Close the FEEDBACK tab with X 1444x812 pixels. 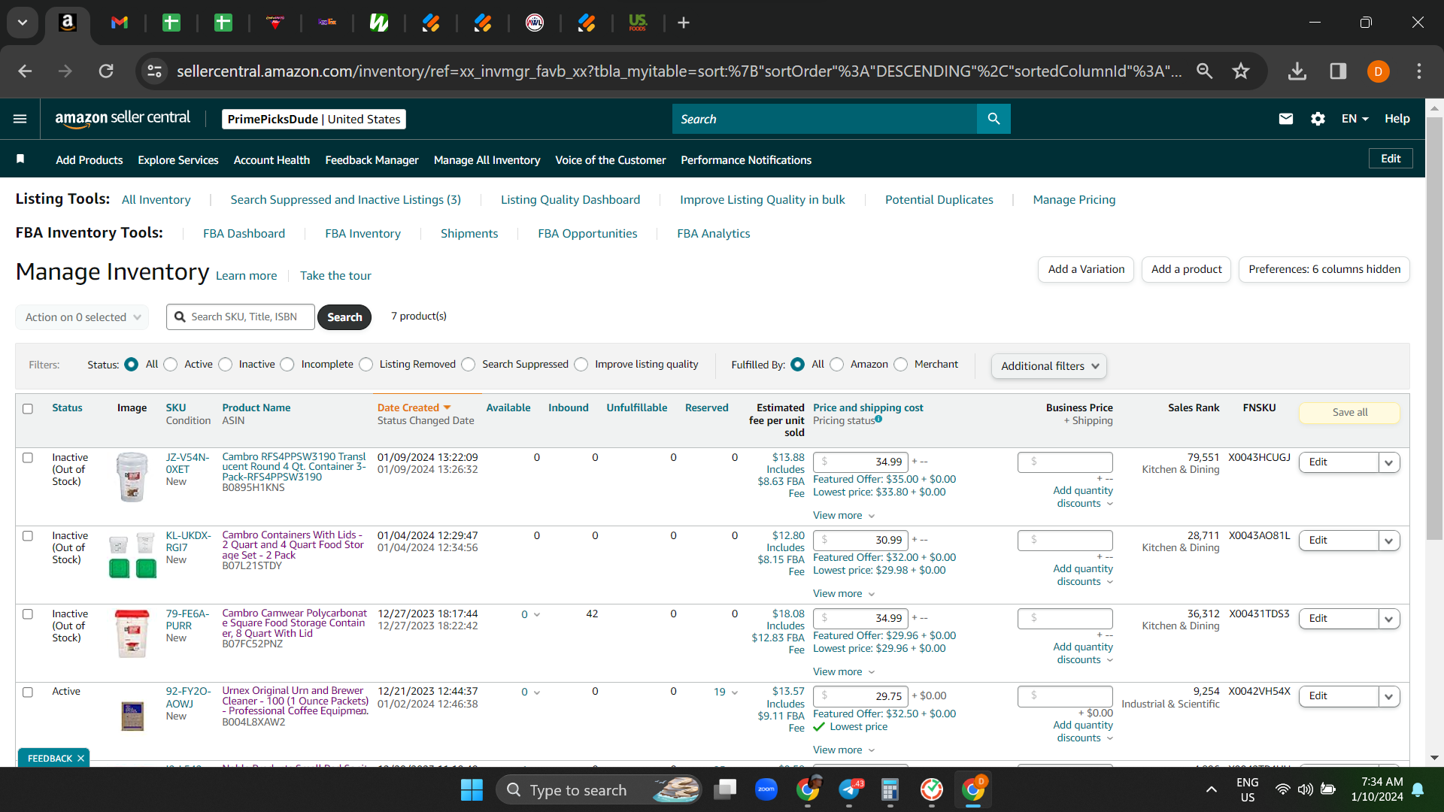coord(80,759)
